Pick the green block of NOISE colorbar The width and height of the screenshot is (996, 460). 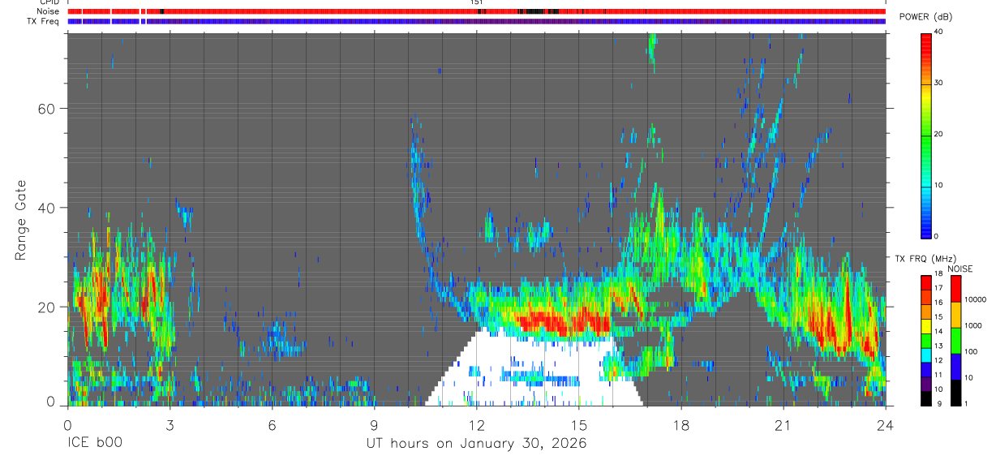tap(955, 340)
